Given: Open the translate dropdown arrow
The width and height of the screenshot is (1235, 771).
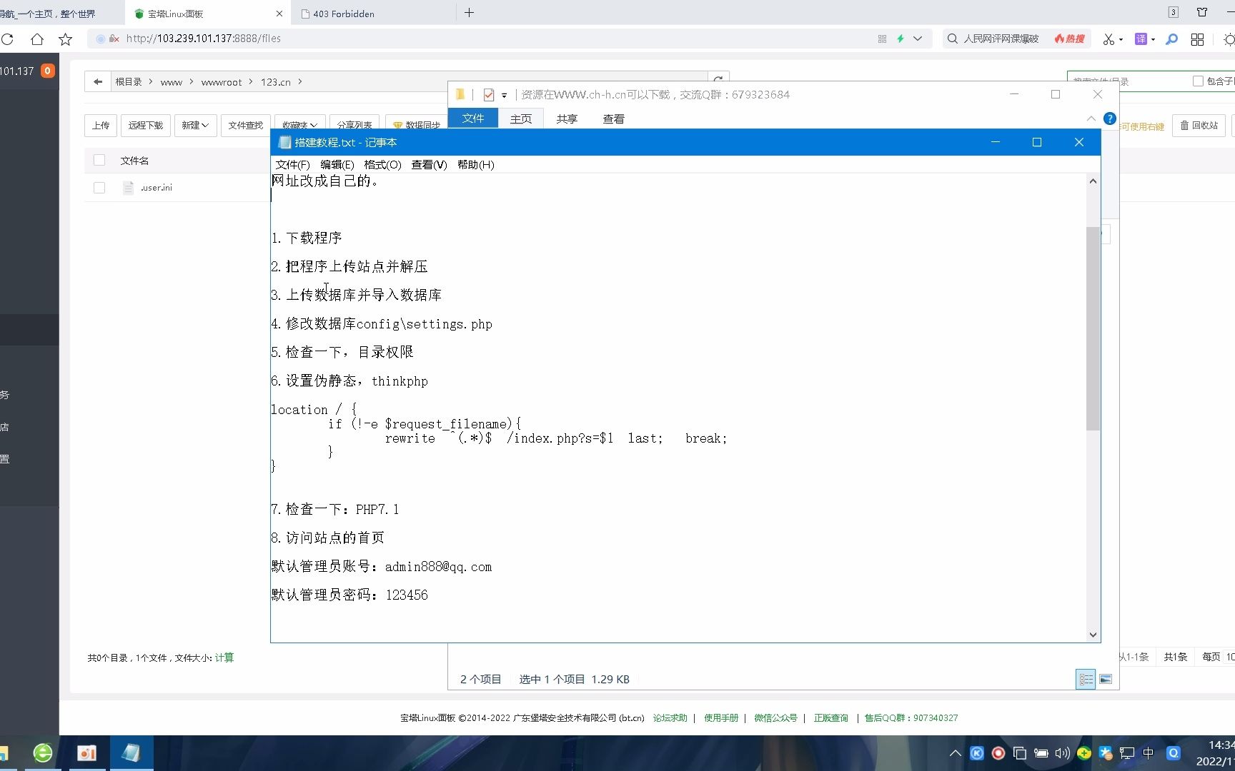Looking at the screenshot, I should click(x=1153, y=40).
